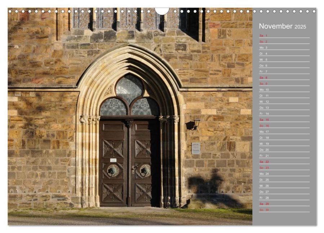Click the round rose window above door

(129, 88)
